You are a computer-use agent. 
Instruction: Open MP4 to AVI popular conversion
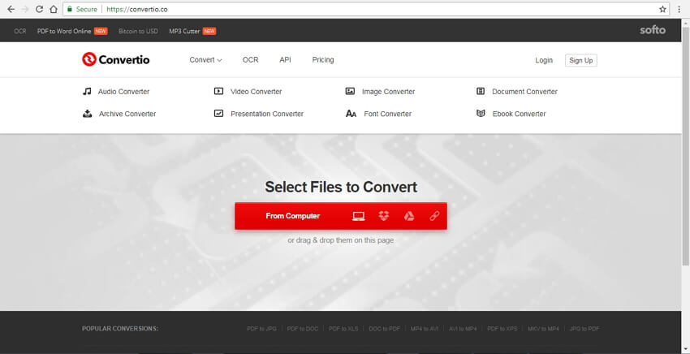[x=425, y=329]
